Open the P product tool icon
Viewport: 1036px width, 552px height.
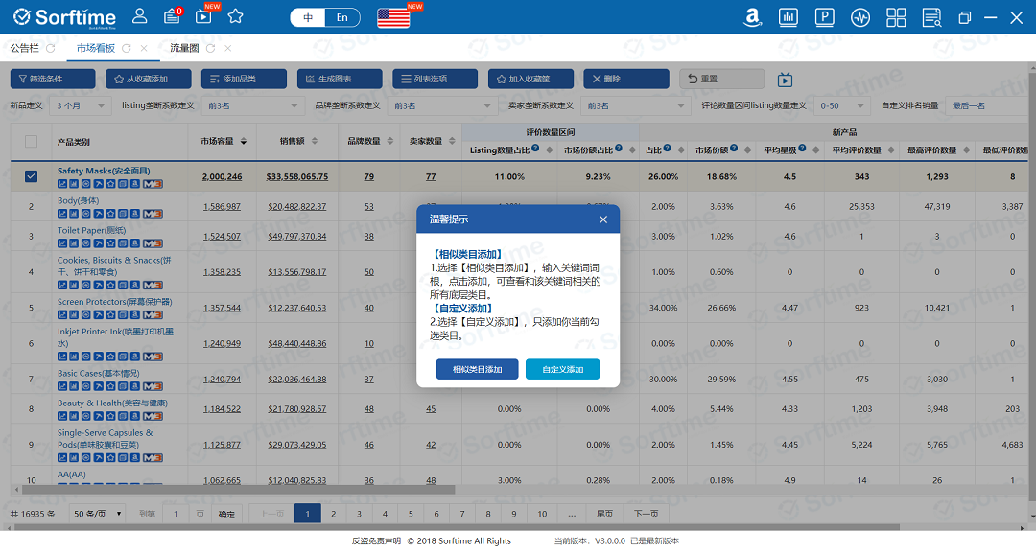(825, 17)
